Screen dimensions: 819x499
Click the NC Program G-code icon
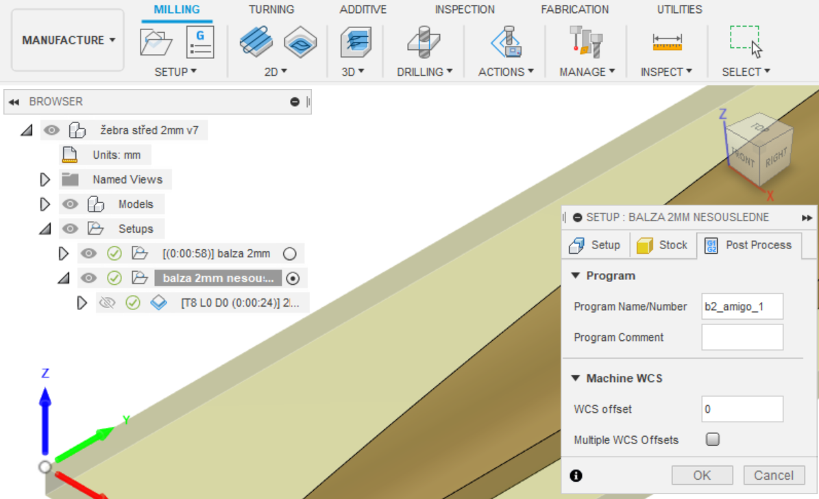pyautogui.click(x=200, y=42)
